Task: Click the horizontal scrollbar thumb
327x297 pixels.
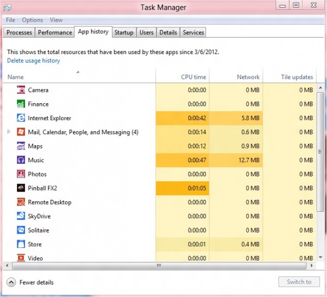Action: 159,266
